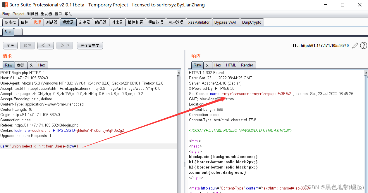Viewport: 368px width, 193px height.
Task: Open the 重发器 menu
Action: (x=46, y=14)
